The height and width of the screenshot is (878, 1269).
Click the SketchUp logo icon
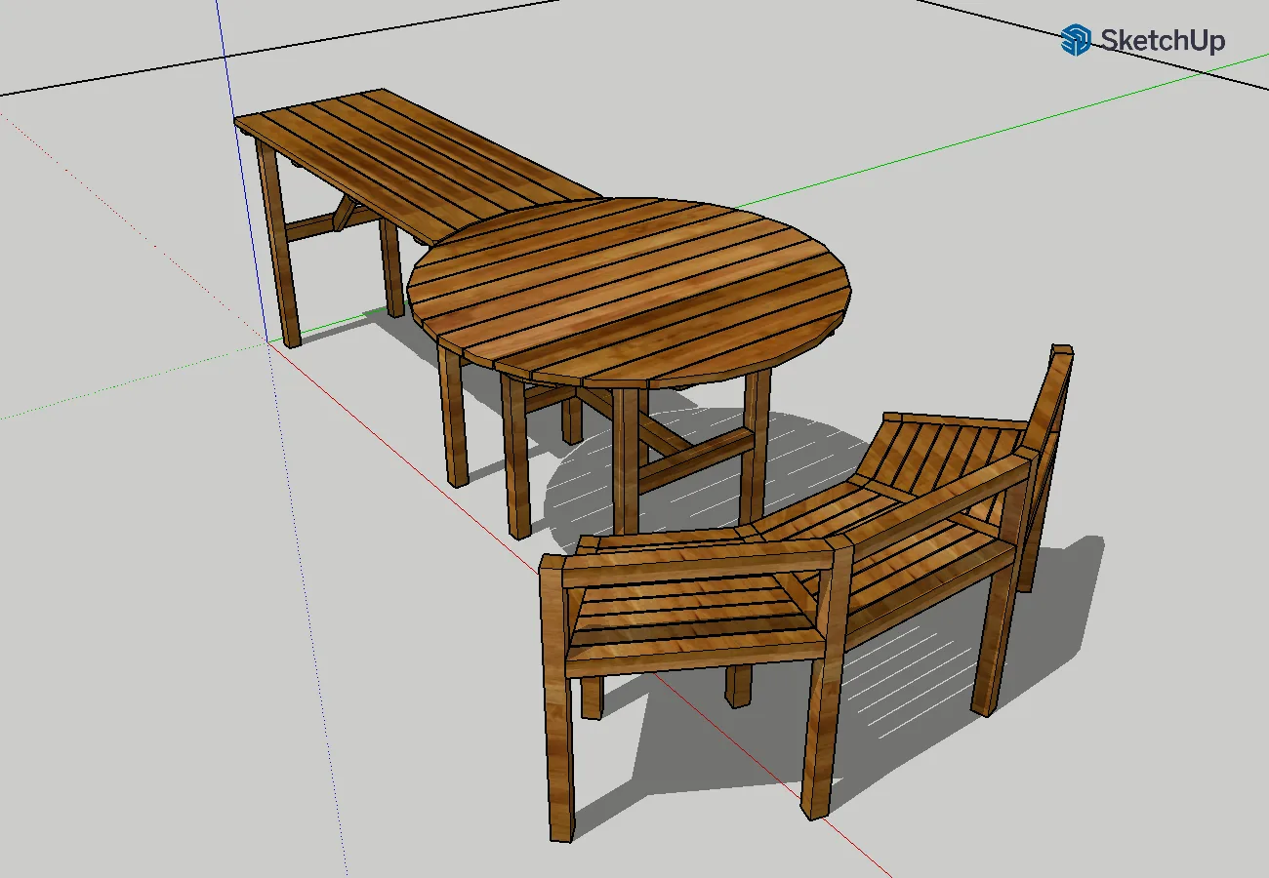[x=1076, y=40]
